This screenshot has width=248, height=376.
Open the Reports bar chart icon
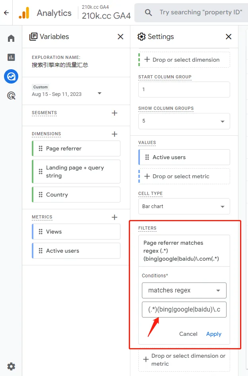coord(11,57)
